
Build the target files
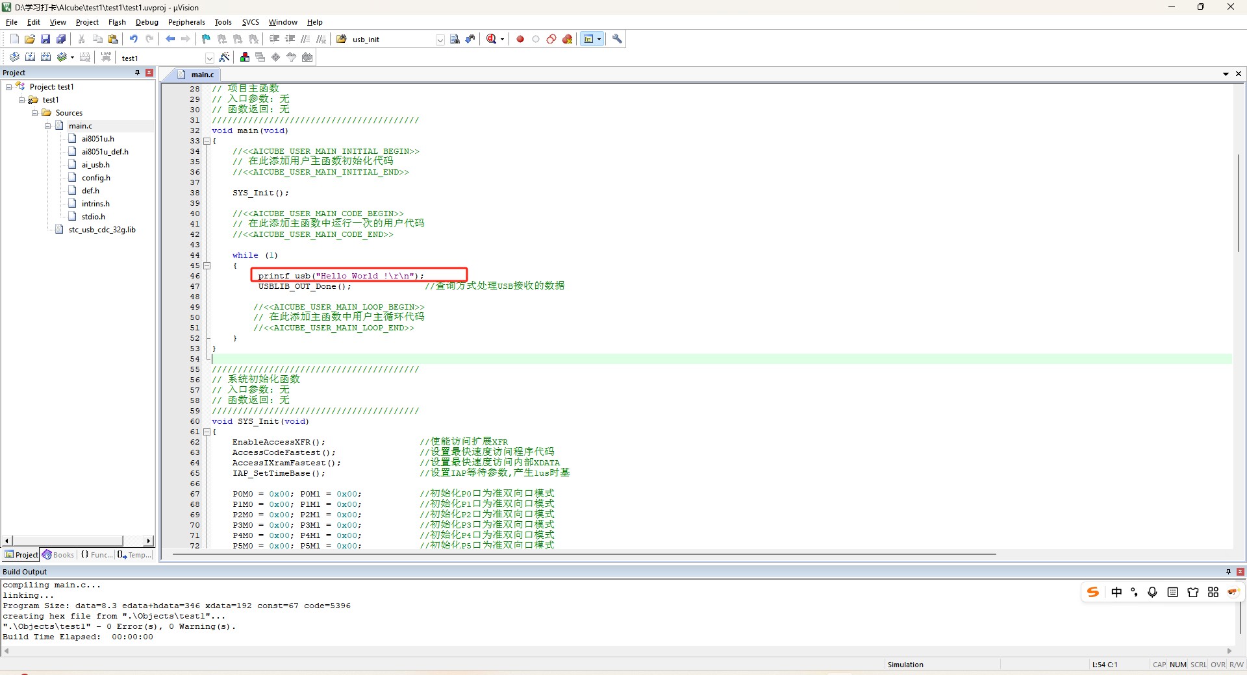pos(30,57)
